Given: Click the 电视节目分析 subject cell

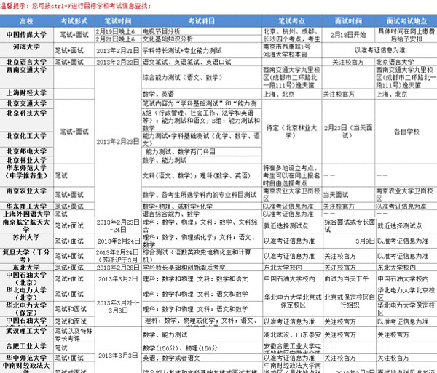Looking at the screenshot, I should [202, 31].
